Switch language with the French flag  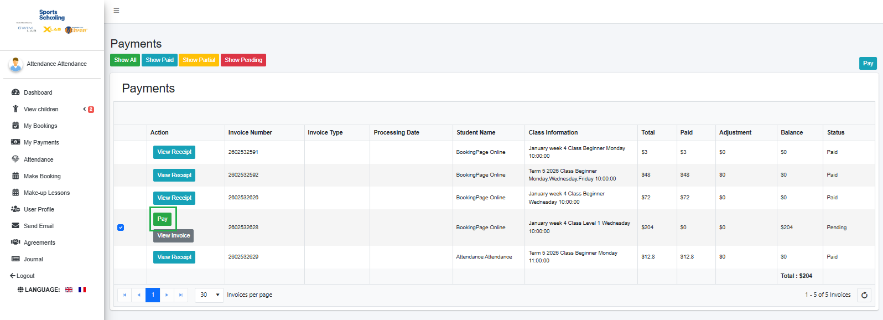[82, 290]
